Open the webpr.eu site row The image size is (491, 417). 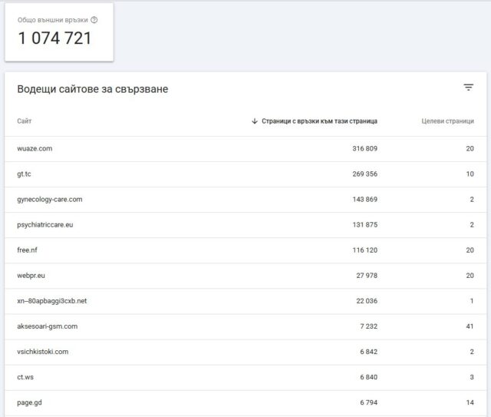(x=245, y=276)
